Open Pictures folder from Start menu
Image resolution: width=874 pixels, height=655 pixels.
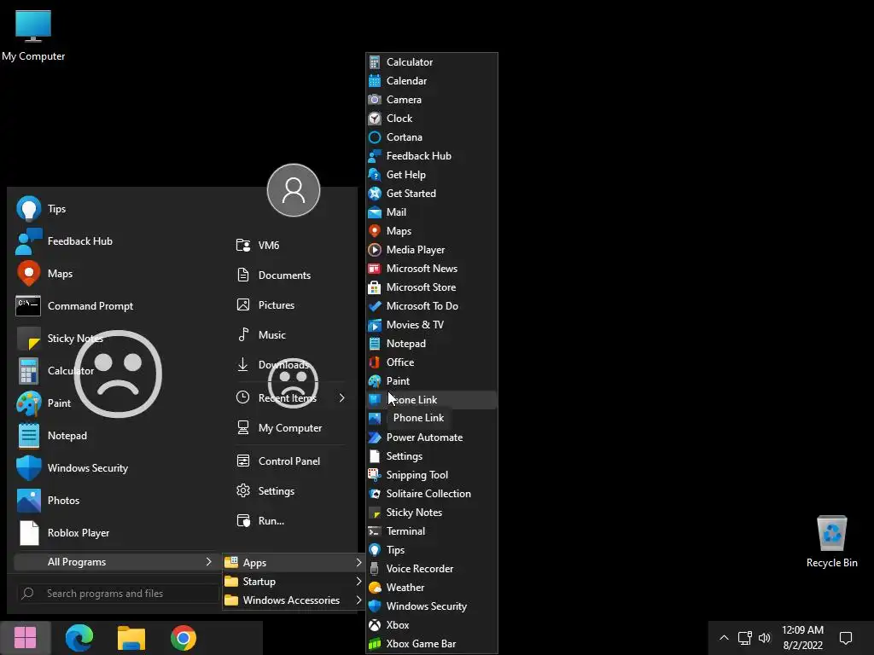point(291,305)
